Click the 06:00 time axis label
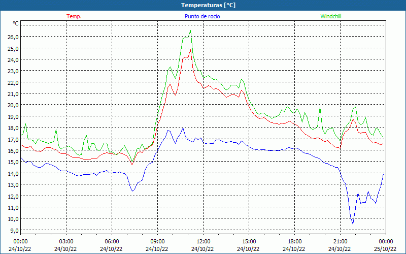 [112, 241]
